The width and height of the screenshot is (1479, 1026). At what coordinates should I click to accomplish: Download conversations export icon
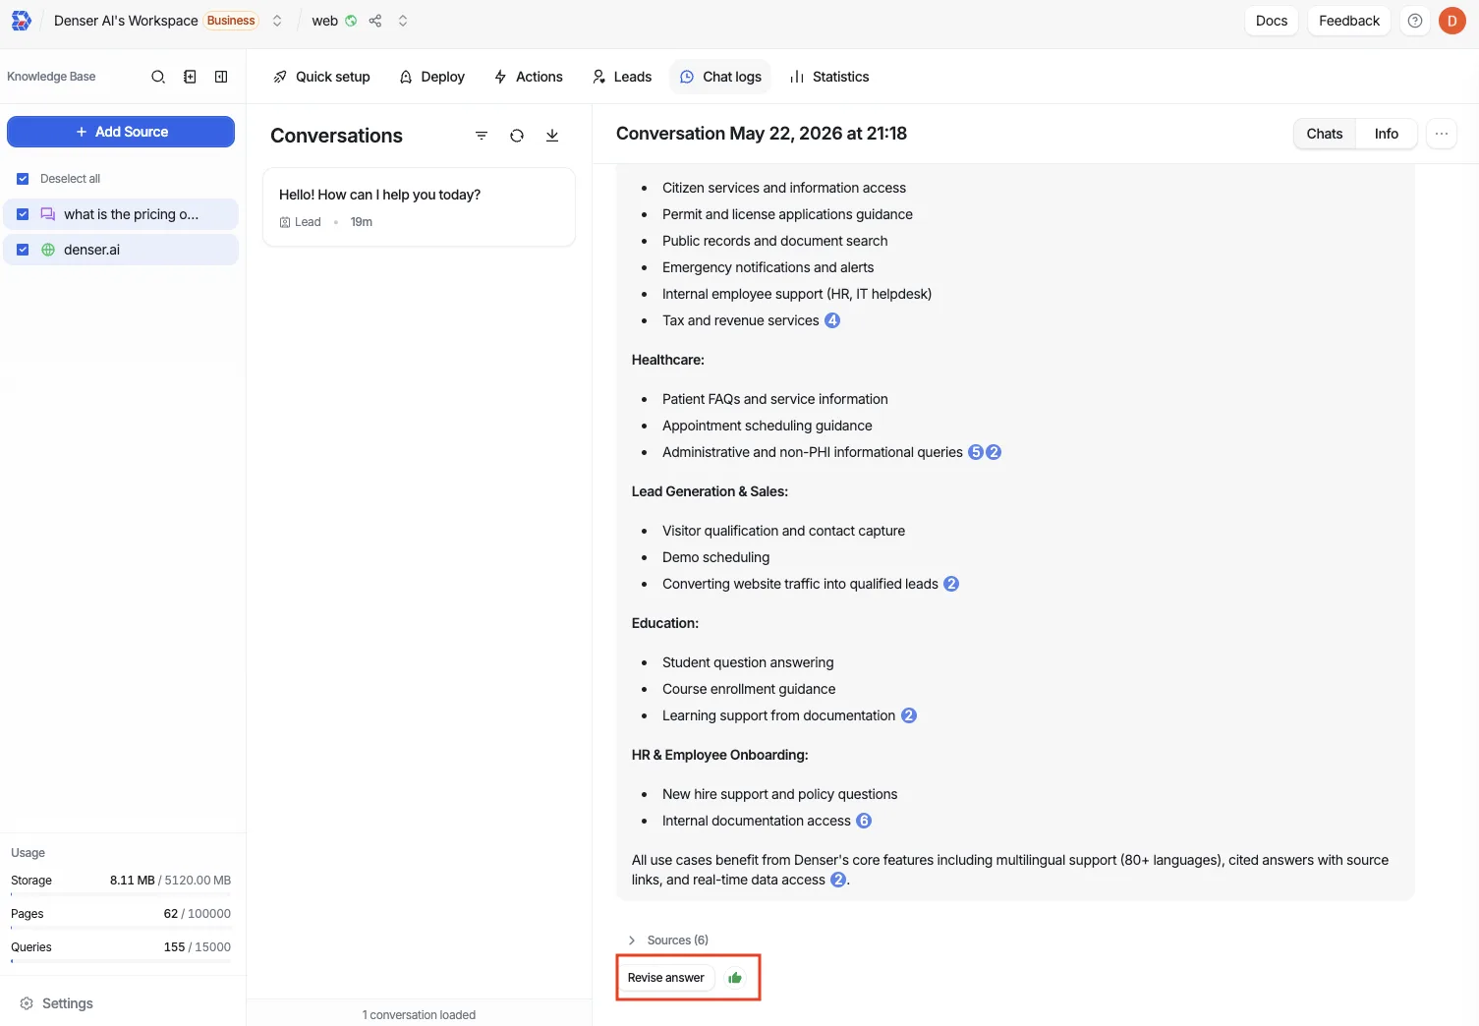(552, 136)
